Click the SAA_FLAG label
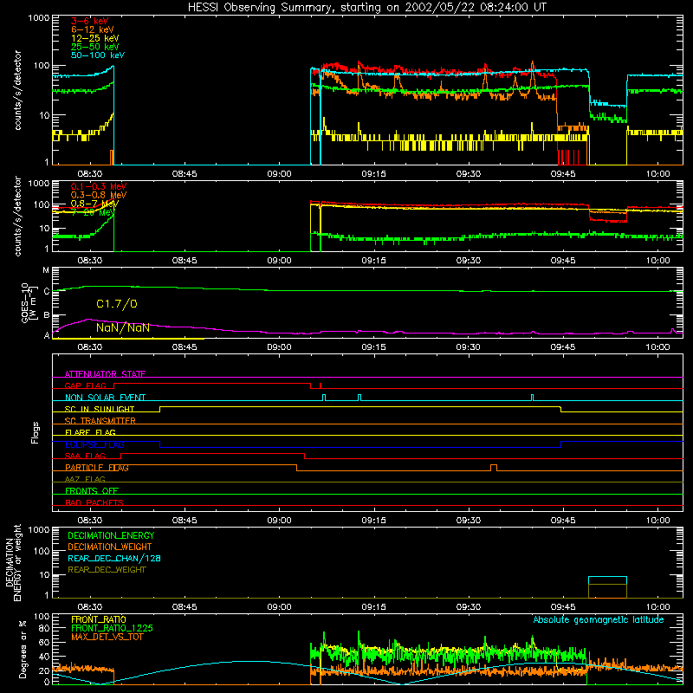Viewport: 693px width, 693px height. coord(85,456)
